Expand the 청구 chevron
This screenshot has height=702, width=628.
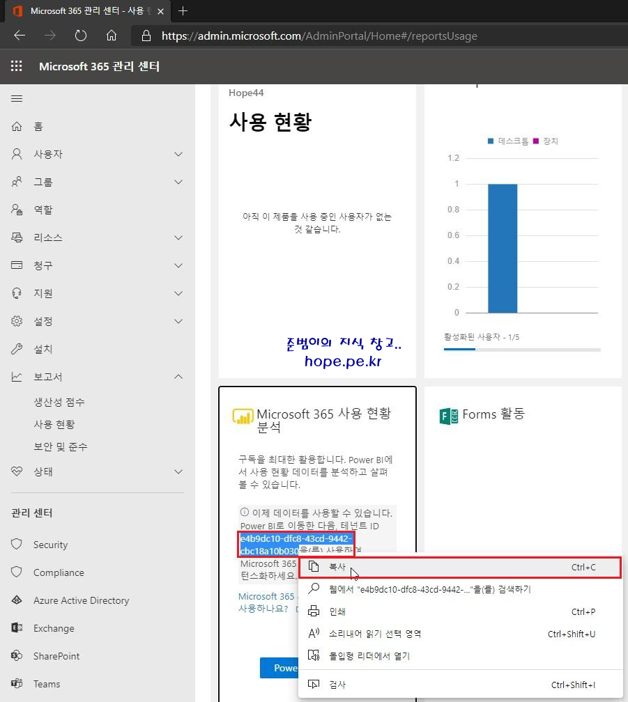[x=178, y=265]
